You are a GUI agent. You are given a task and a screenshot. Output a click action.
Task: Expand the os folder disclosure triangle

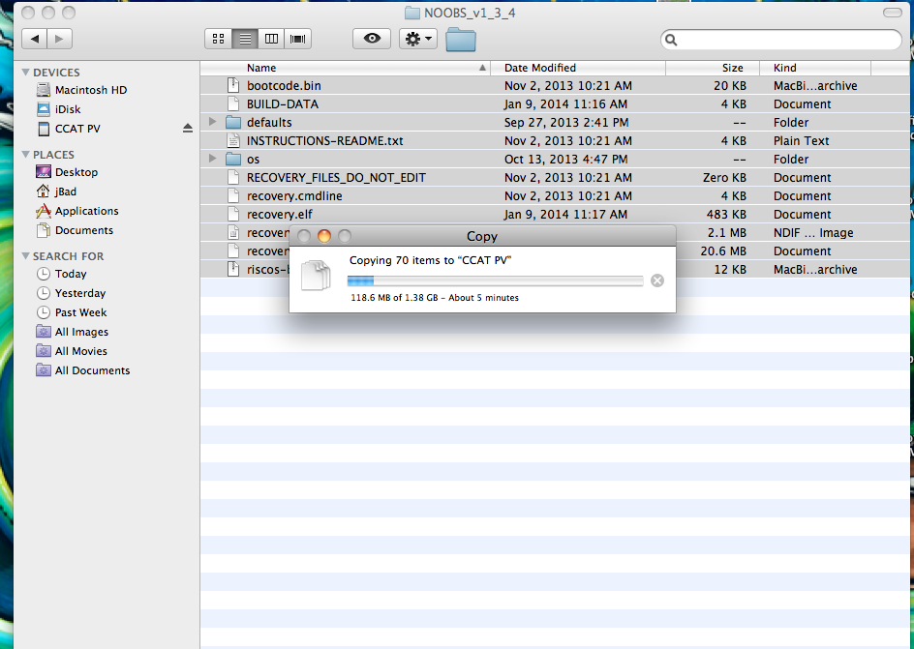213,160
